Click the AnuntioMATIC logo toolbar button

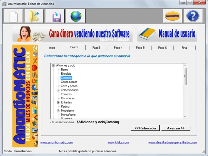pos(172,16)
